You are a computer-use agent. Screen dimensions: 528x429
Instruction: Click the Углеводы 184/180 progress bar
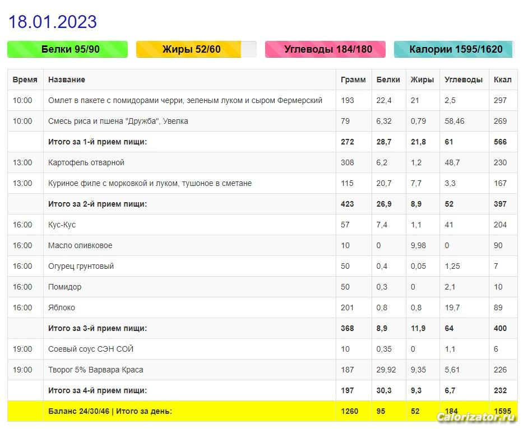325,49
